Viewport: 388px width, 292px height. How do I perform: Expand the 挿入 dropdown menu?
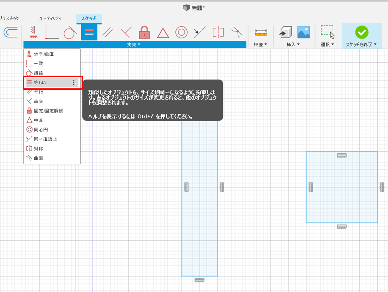click(293, 45)
